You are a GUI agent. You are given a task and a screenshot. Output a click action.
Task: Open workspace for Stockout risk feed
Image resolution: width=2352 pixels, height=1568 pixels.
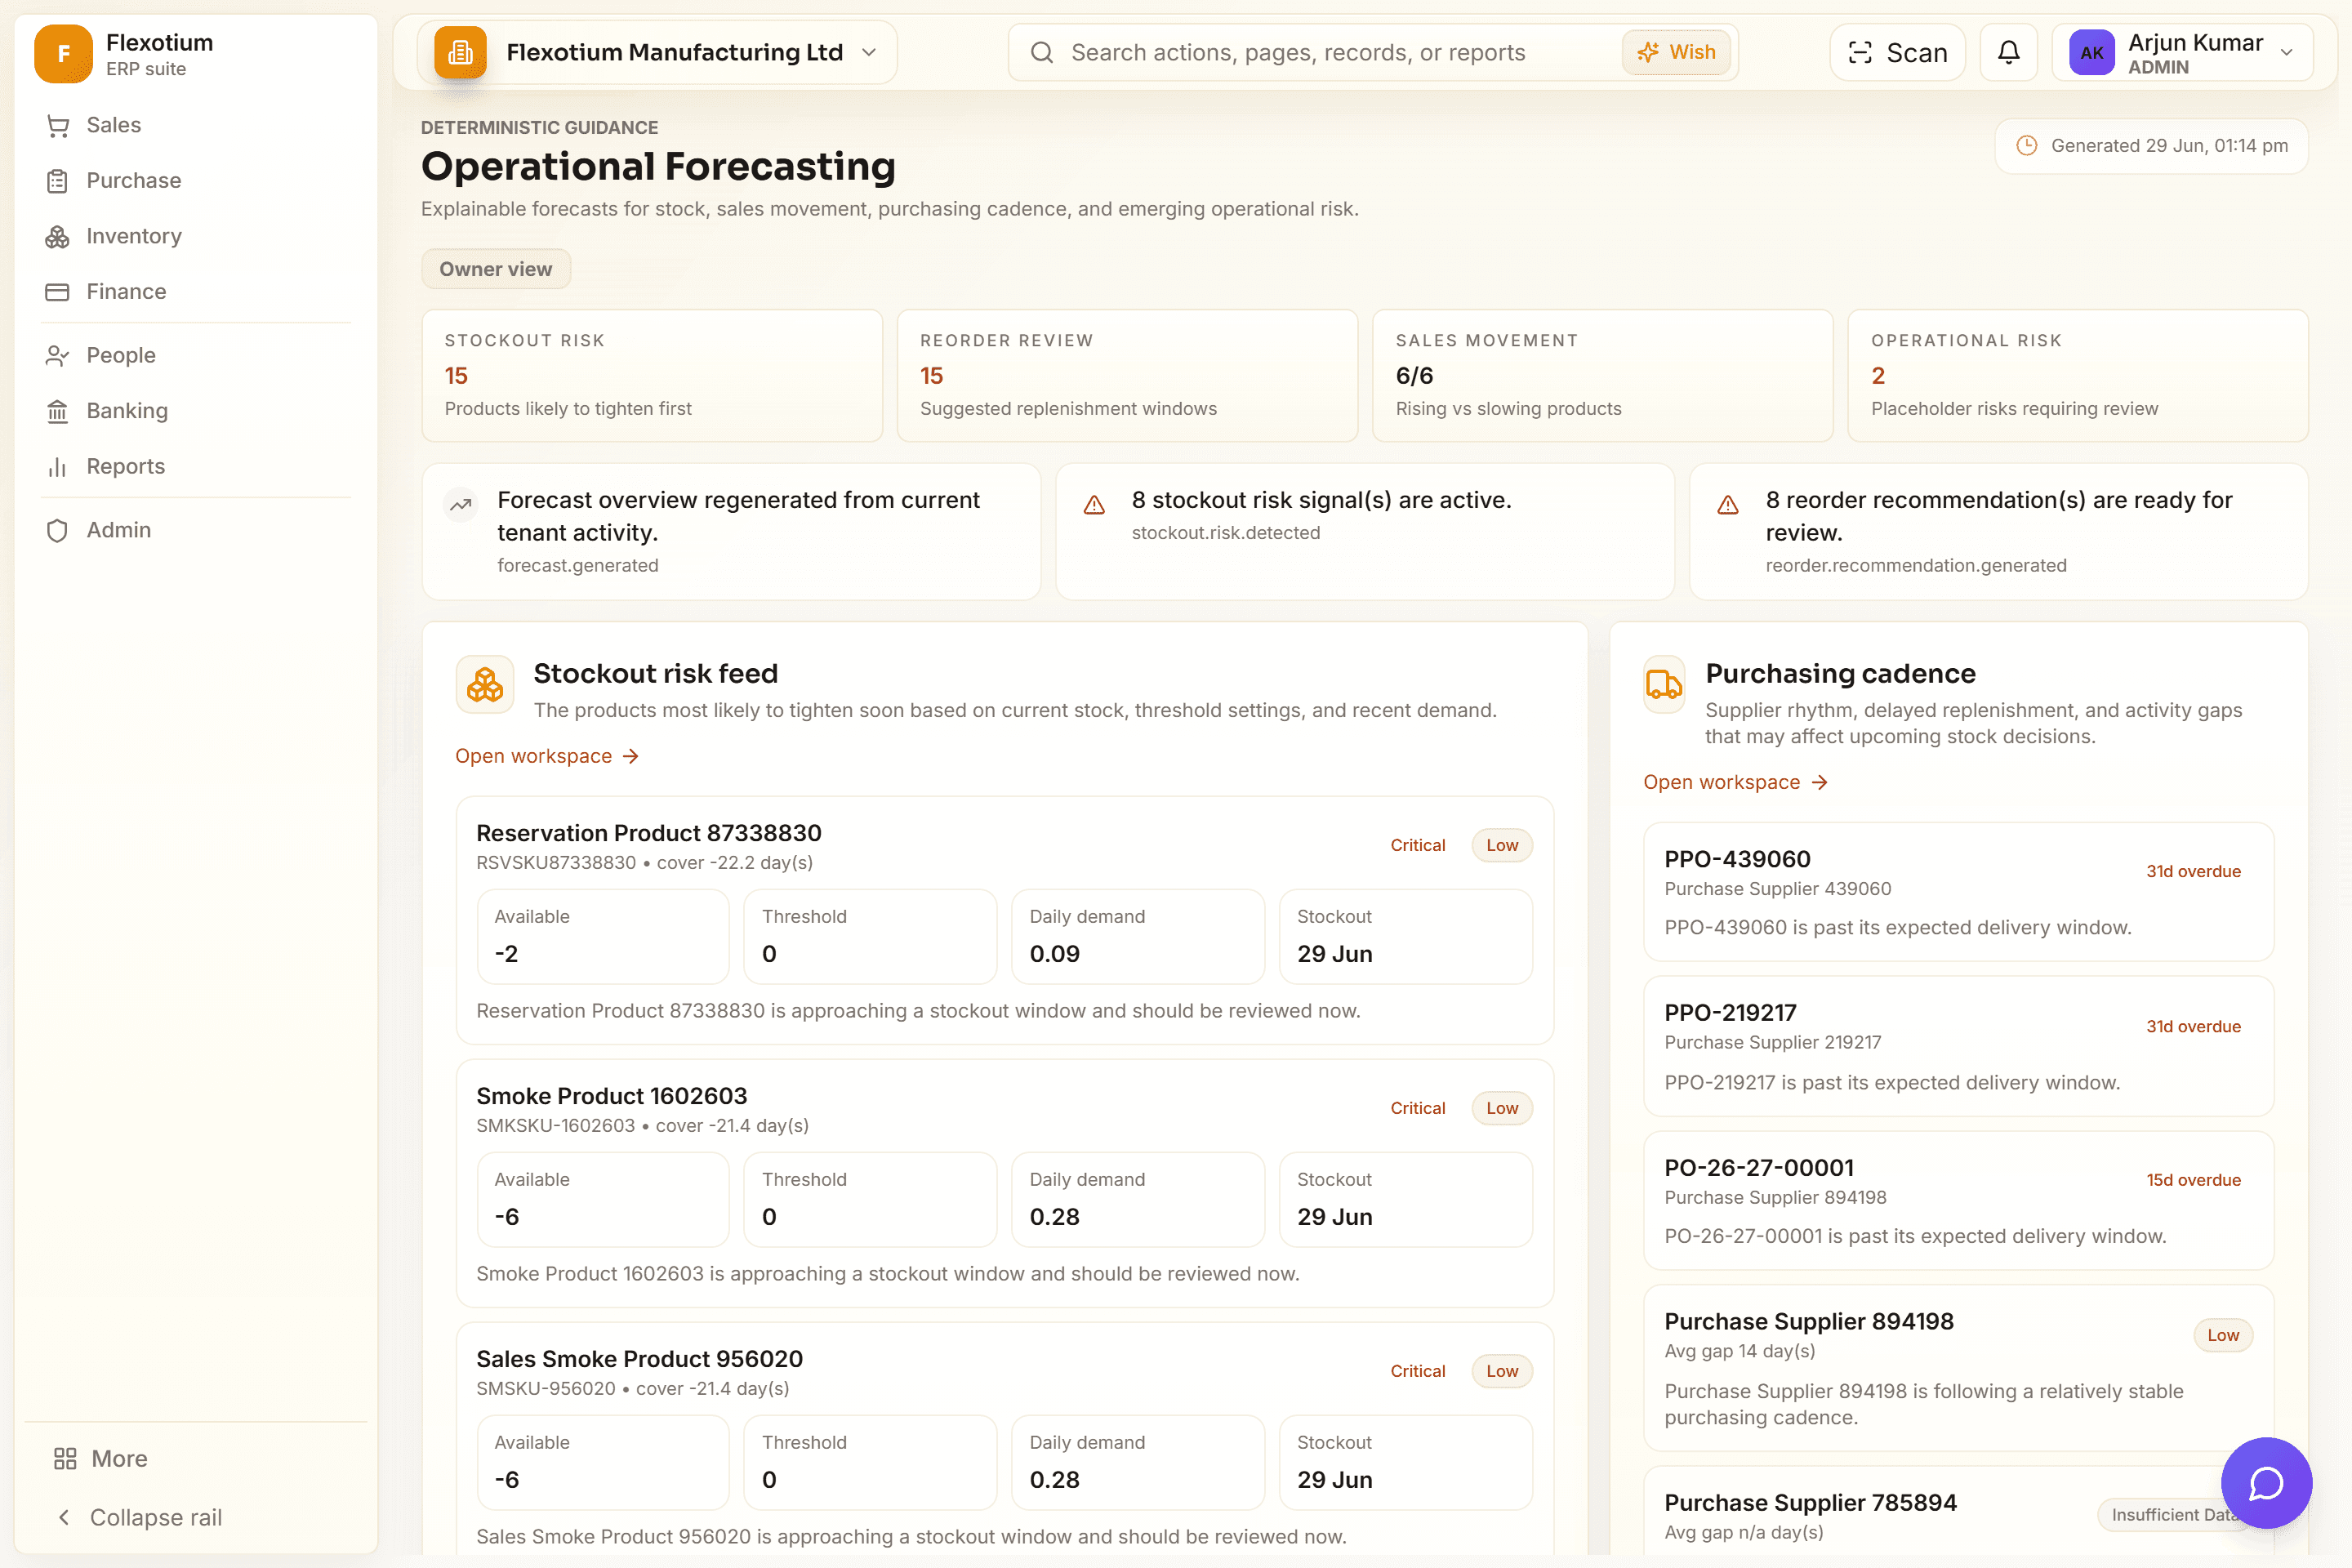547,756
